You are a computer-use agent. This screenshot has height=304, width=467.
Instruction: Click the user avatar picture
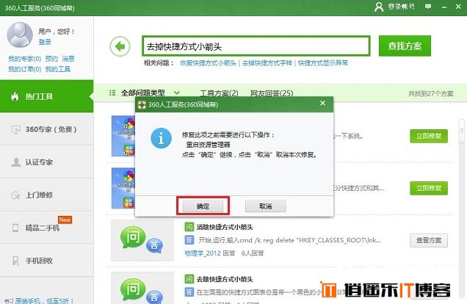pos(20,35)
